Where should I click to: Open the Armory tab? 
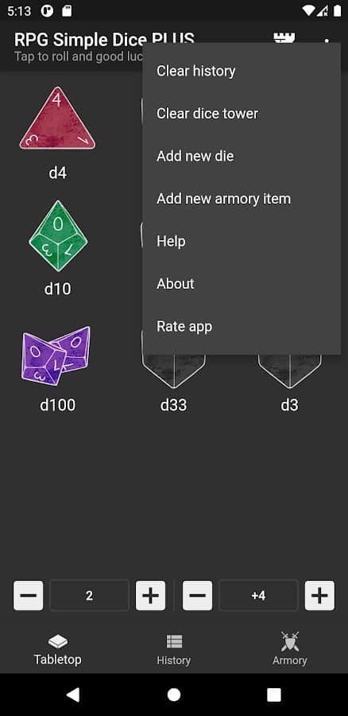tap(290, 648)
